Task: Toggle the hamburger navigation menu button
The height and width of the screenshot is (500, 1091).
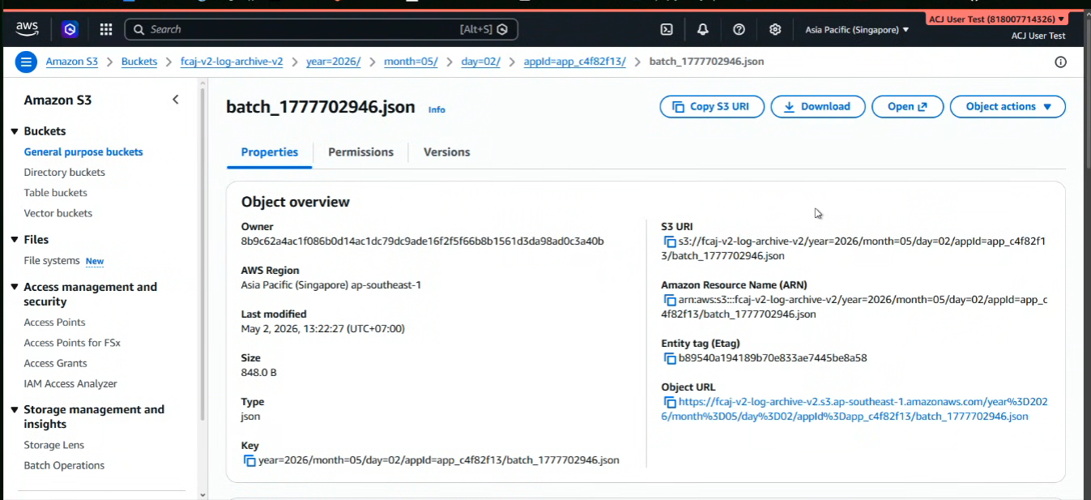Action: (26, 62)
